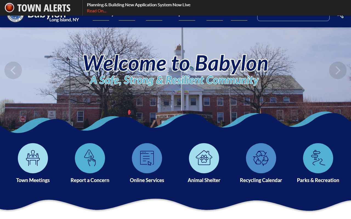Click the Parks & Recreation text label
This screenshot has height=219, width=351.
pyautogui.click(x=318, y=180)
